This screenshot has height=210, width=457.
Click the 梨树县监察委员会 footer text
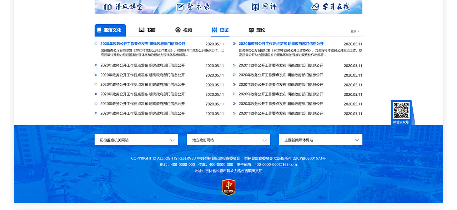[258, 158]
